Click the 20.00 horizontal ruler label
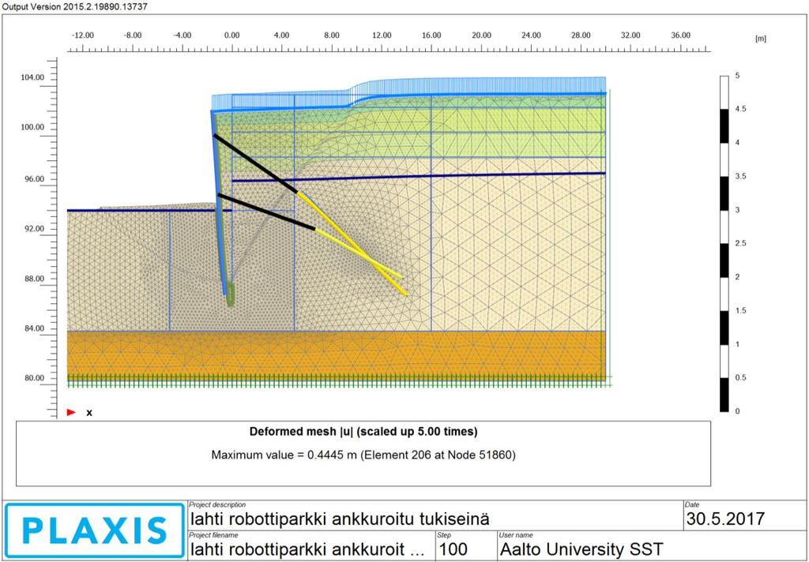The height and width of the screenshot is (562, 809). click(481, 36)
